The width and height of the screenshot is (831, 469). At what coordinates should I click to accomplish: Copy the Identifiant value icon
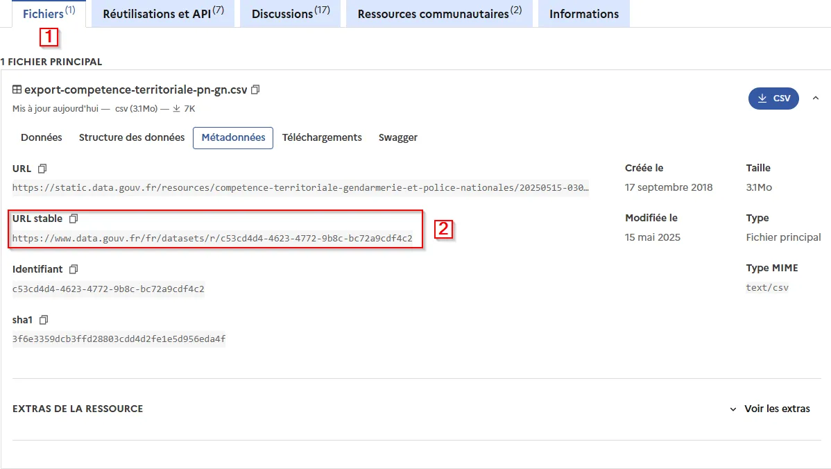point(74,269)
